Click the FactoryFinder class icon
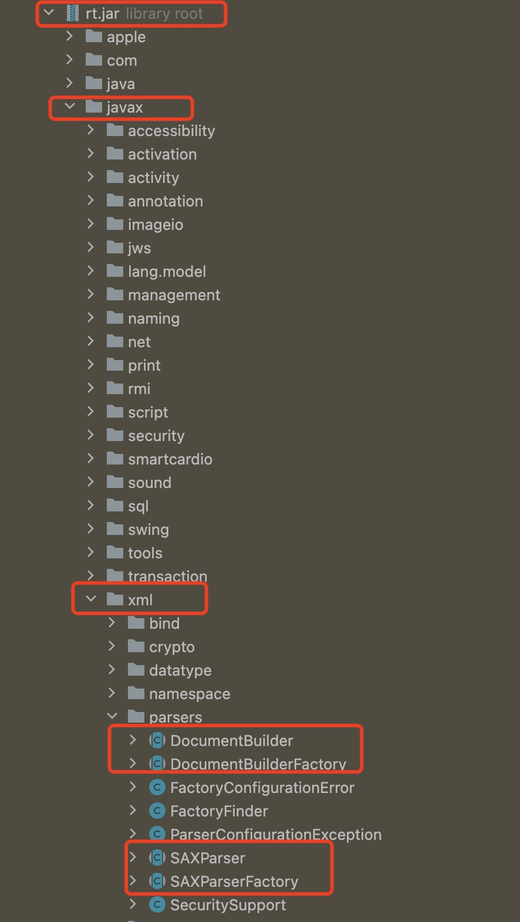 157,811
